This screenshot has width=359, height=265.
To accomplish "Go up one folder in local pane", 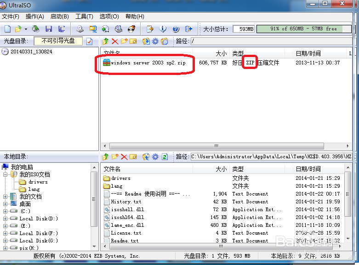I will (106, 157).
